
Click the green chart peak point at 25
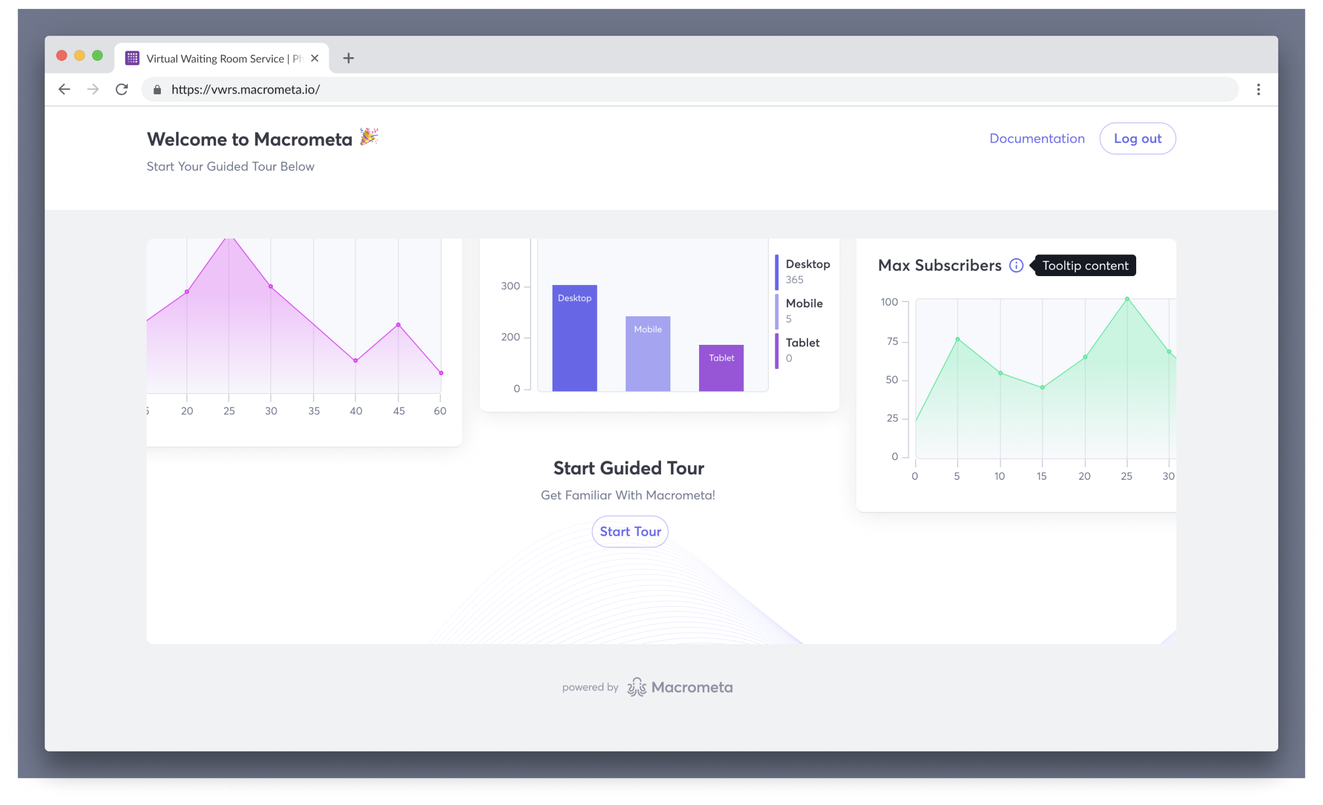[1127, 299]
